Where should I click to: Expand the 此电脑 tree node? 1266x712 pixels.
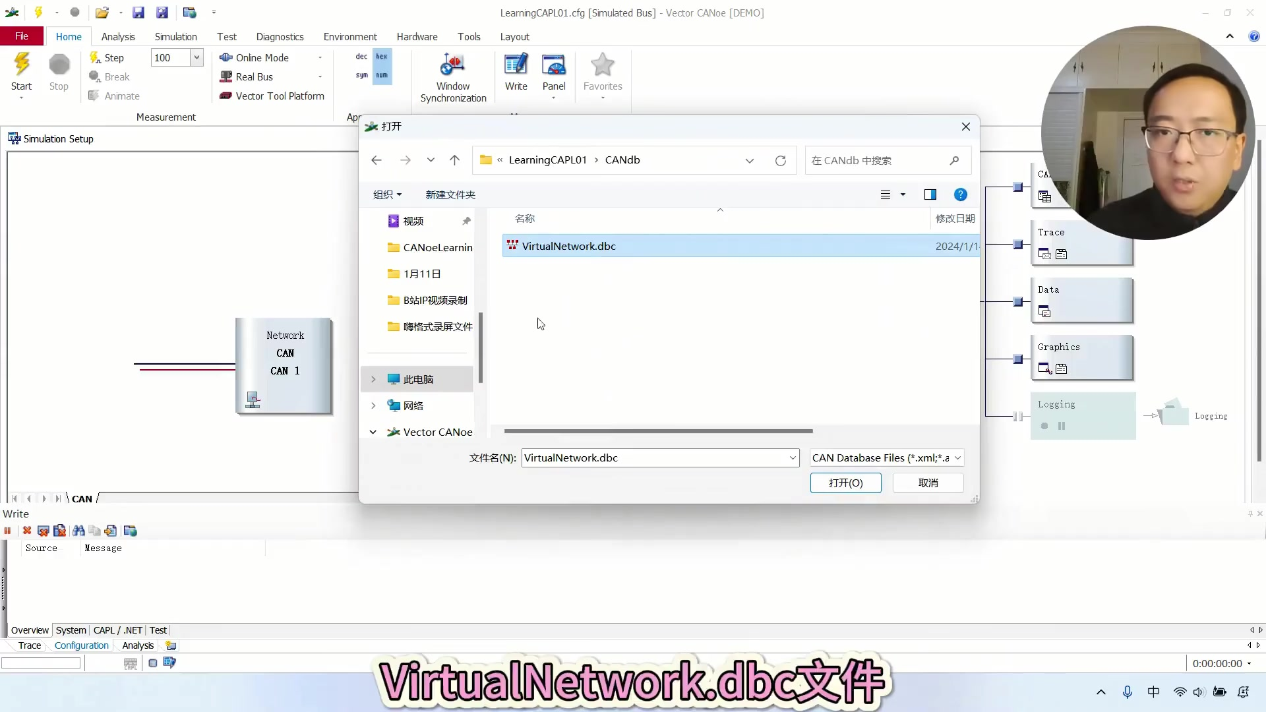pos(373,379)
